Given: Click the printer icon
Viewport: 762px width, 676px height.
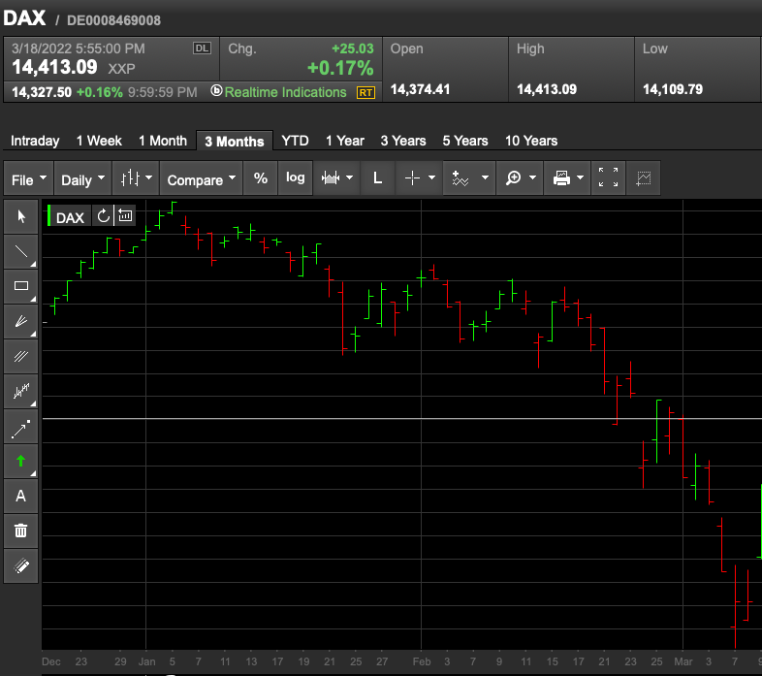Looking at the screenshot, I should pyautogui.click(x=561, y=178).
